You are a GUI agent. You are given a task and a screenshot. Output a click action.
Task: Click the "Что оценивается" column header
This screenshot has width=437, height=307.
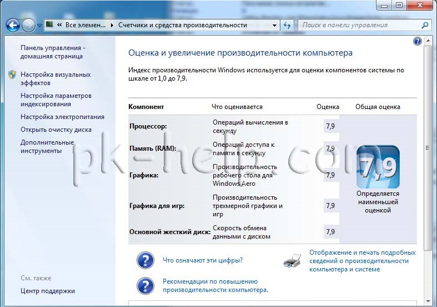(x=237, y=107)
